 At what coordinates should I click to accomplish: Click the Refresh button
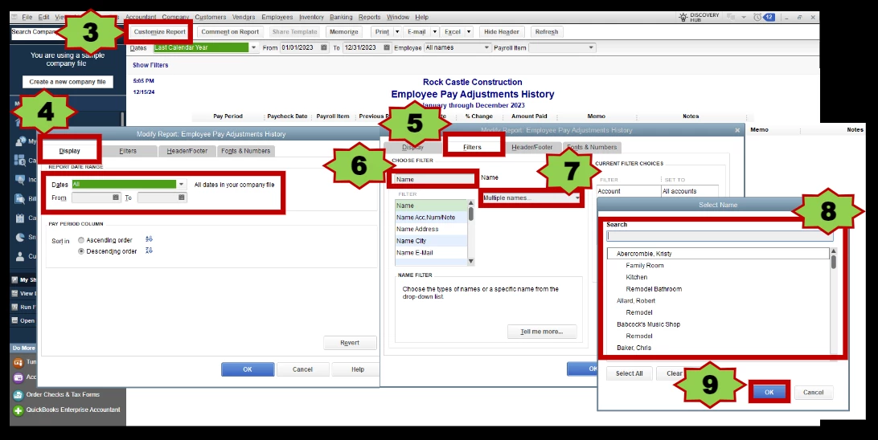tap(547, 32)
